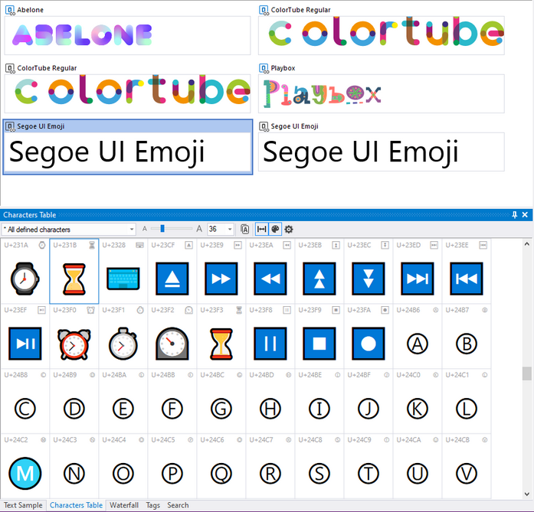This screenshot has width=534, height=512.
Task: Click the small A decrease size button
Action: [144, 229]
